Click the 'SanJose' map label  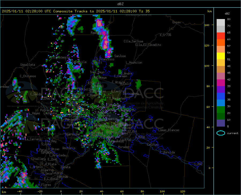120,56
